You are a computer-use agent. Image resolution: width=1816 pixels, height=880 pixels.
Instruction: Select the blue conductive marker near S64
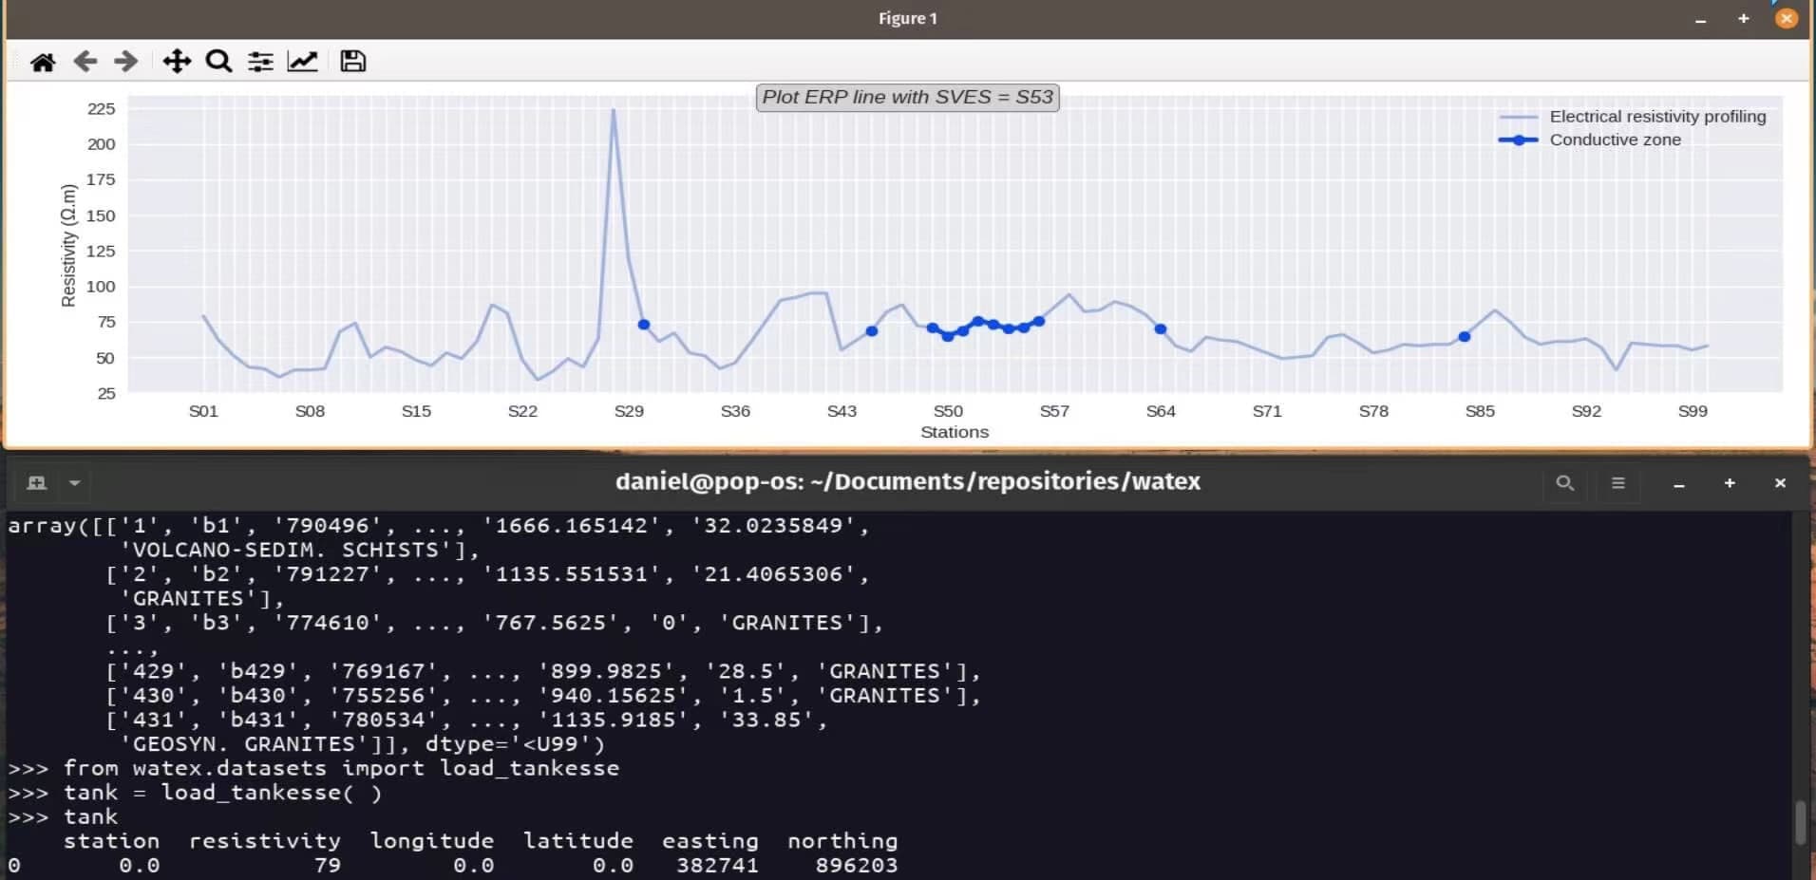1160,328
